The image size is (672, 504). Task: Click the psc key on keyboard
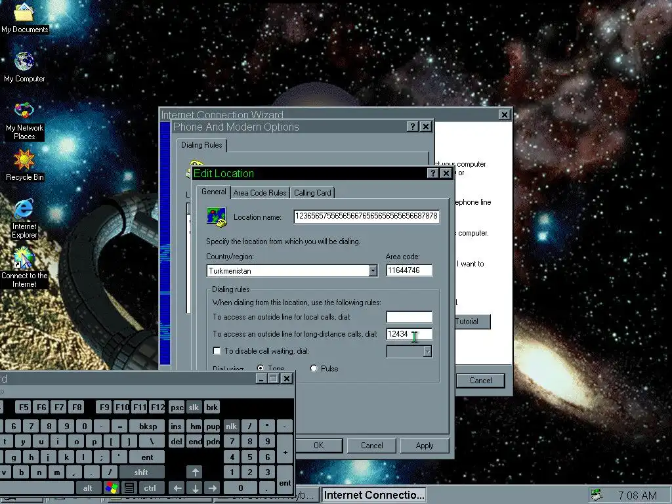point(177,407)
